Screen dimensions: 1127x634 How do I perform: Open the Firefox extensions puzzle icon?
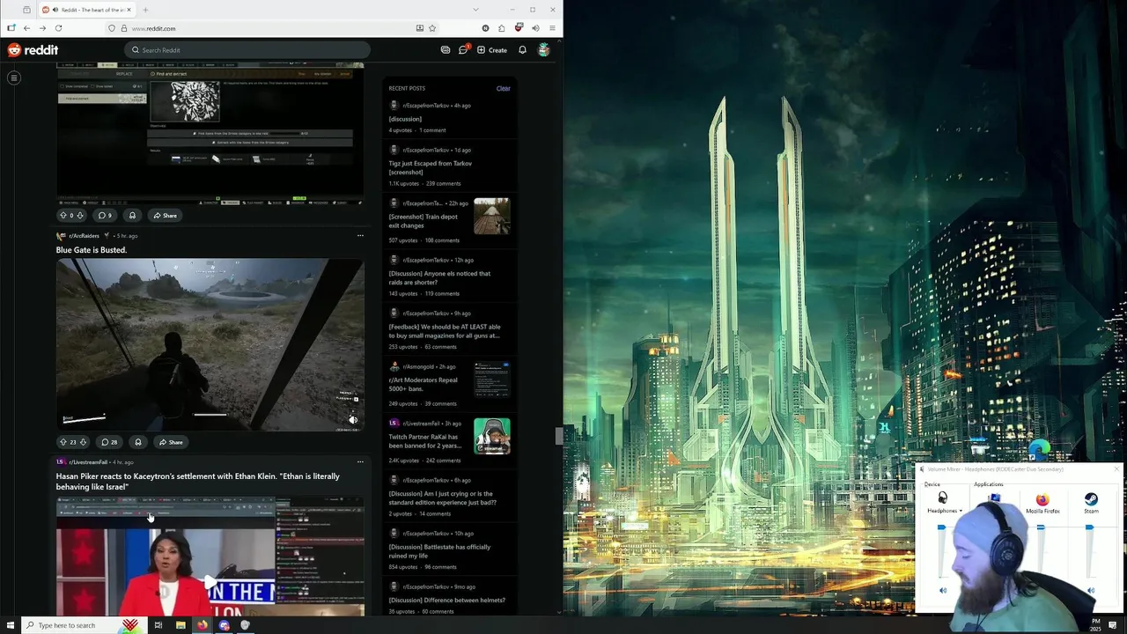click(502, 28)
